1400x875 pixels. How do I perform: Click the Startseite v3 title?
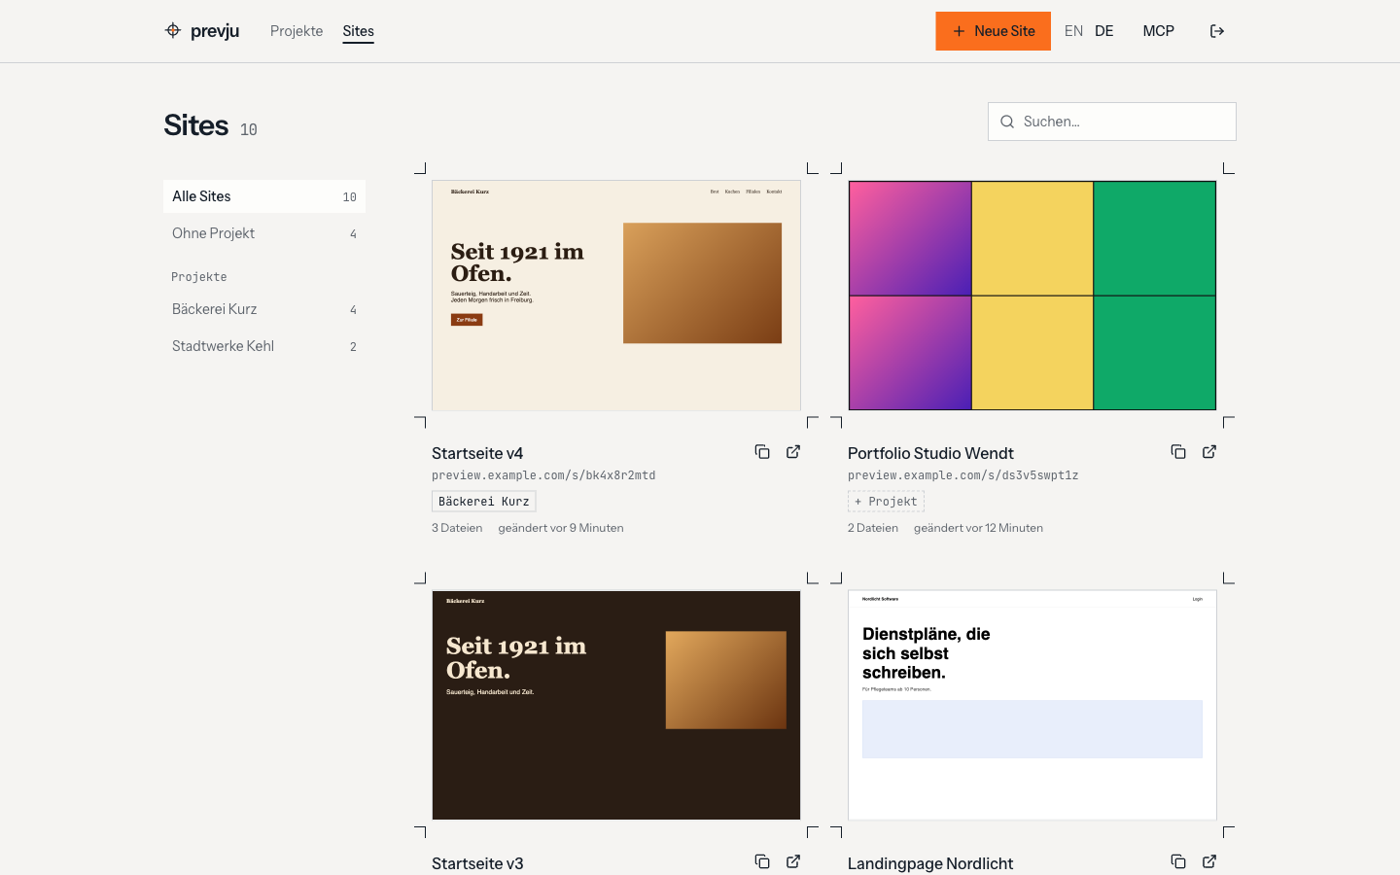[477, 863]
